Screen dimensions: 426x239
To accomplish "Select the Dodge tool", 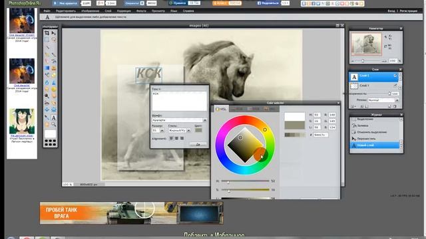I will (x=47, y=96).
